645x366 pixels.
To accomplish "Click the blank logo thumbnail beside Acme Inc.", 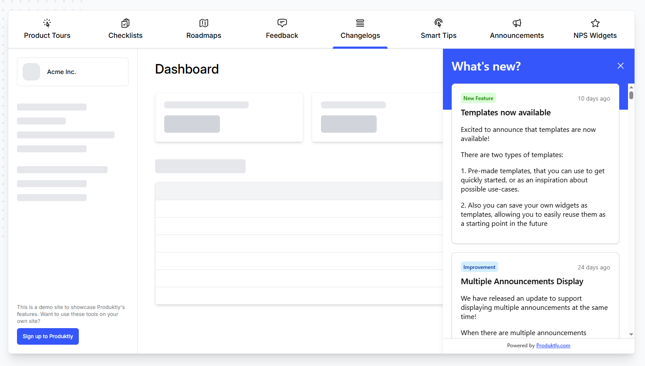I will tap(31, 71).
